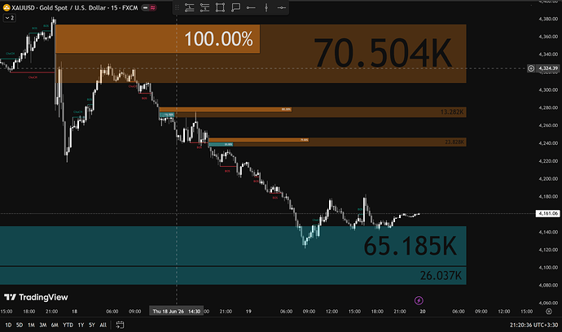The image size is (562, 332).
Task: Switch the chart range to All
Action: click(x=103, y=325)
